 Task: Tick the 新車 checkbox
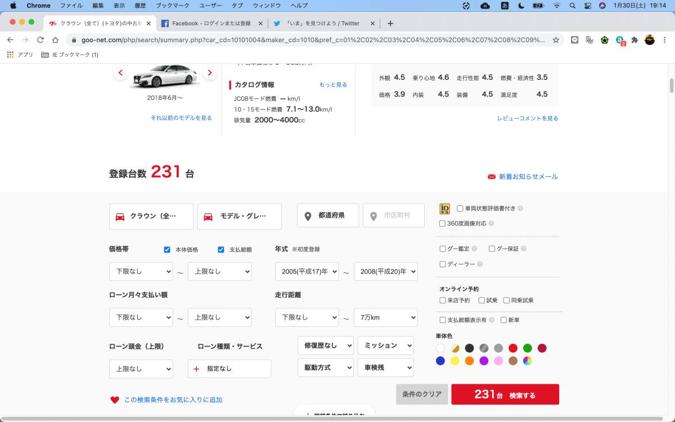[x=504, y=320]
